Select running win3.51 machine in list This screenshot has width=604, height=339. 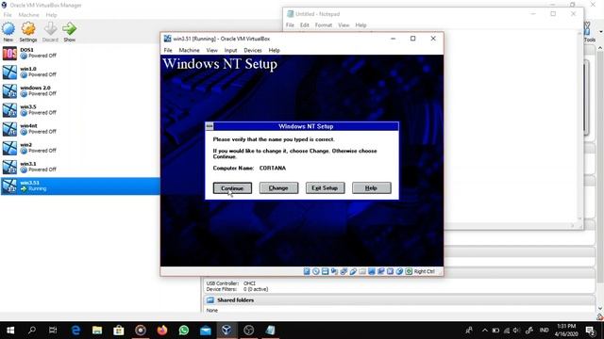pyautogui.click(x=80, y=186)
